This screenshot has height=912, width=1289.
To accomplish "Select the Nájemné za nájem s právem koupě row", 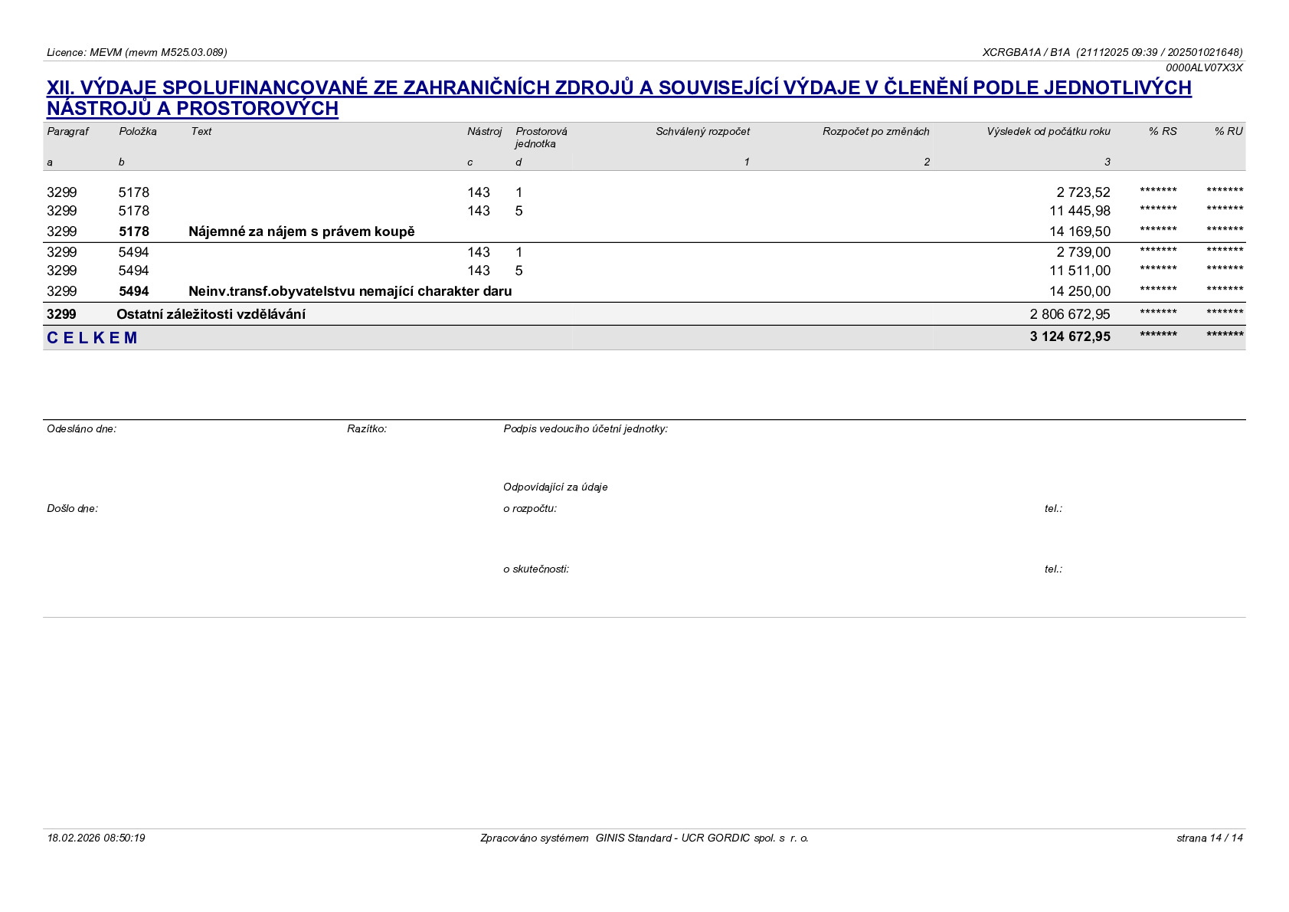I will [644, 231].
